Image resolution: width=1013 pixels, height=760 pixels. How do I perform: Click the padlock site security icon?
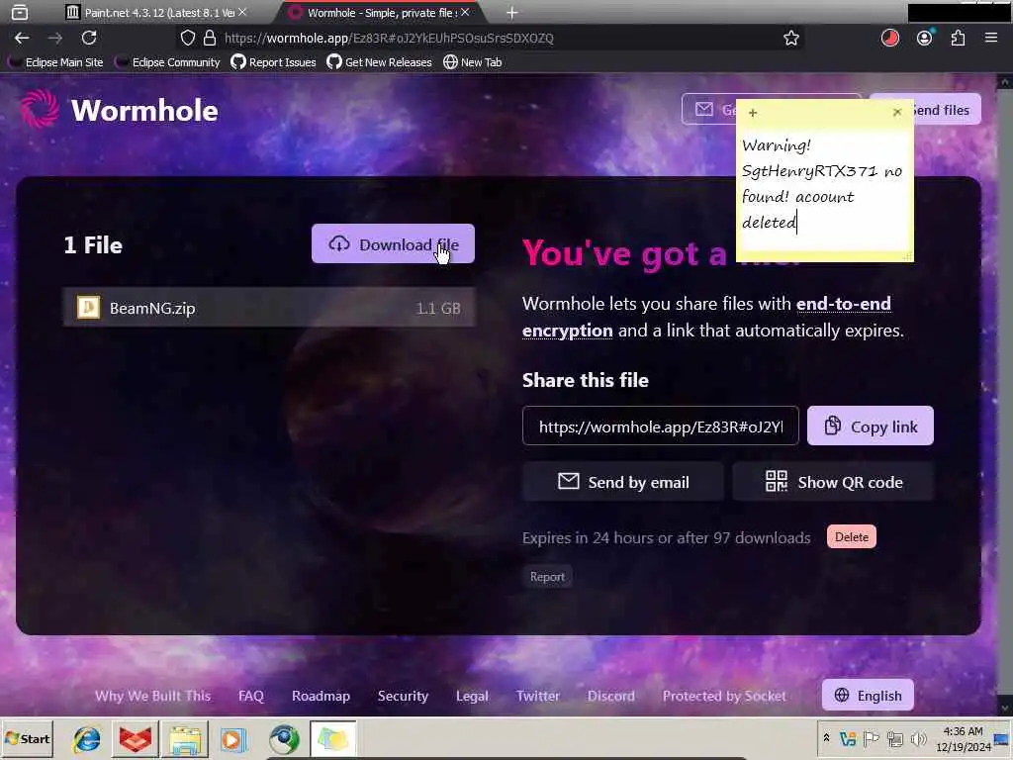[x=210, y=39]
